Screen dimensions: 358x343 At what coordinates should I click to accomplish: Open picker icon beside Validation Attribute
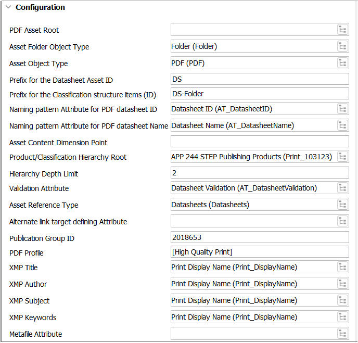tap(342, 188)
